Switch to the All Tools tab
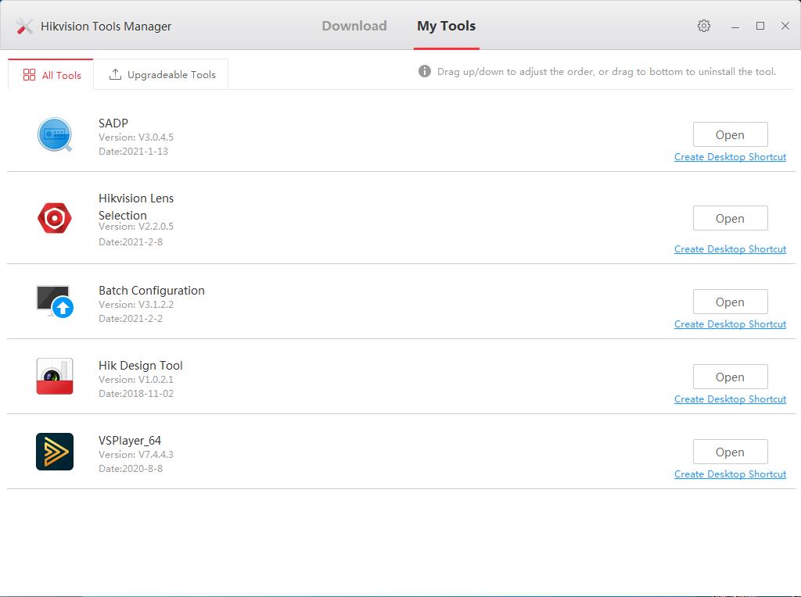This screenshot has height=597, width=801. pos(50,75)
